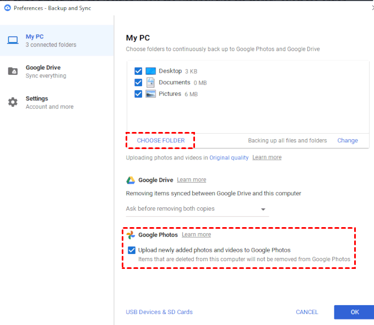374x325 pixels.
Task: Uncheck the Documents folder checkbox
Action: coord(138,82)
